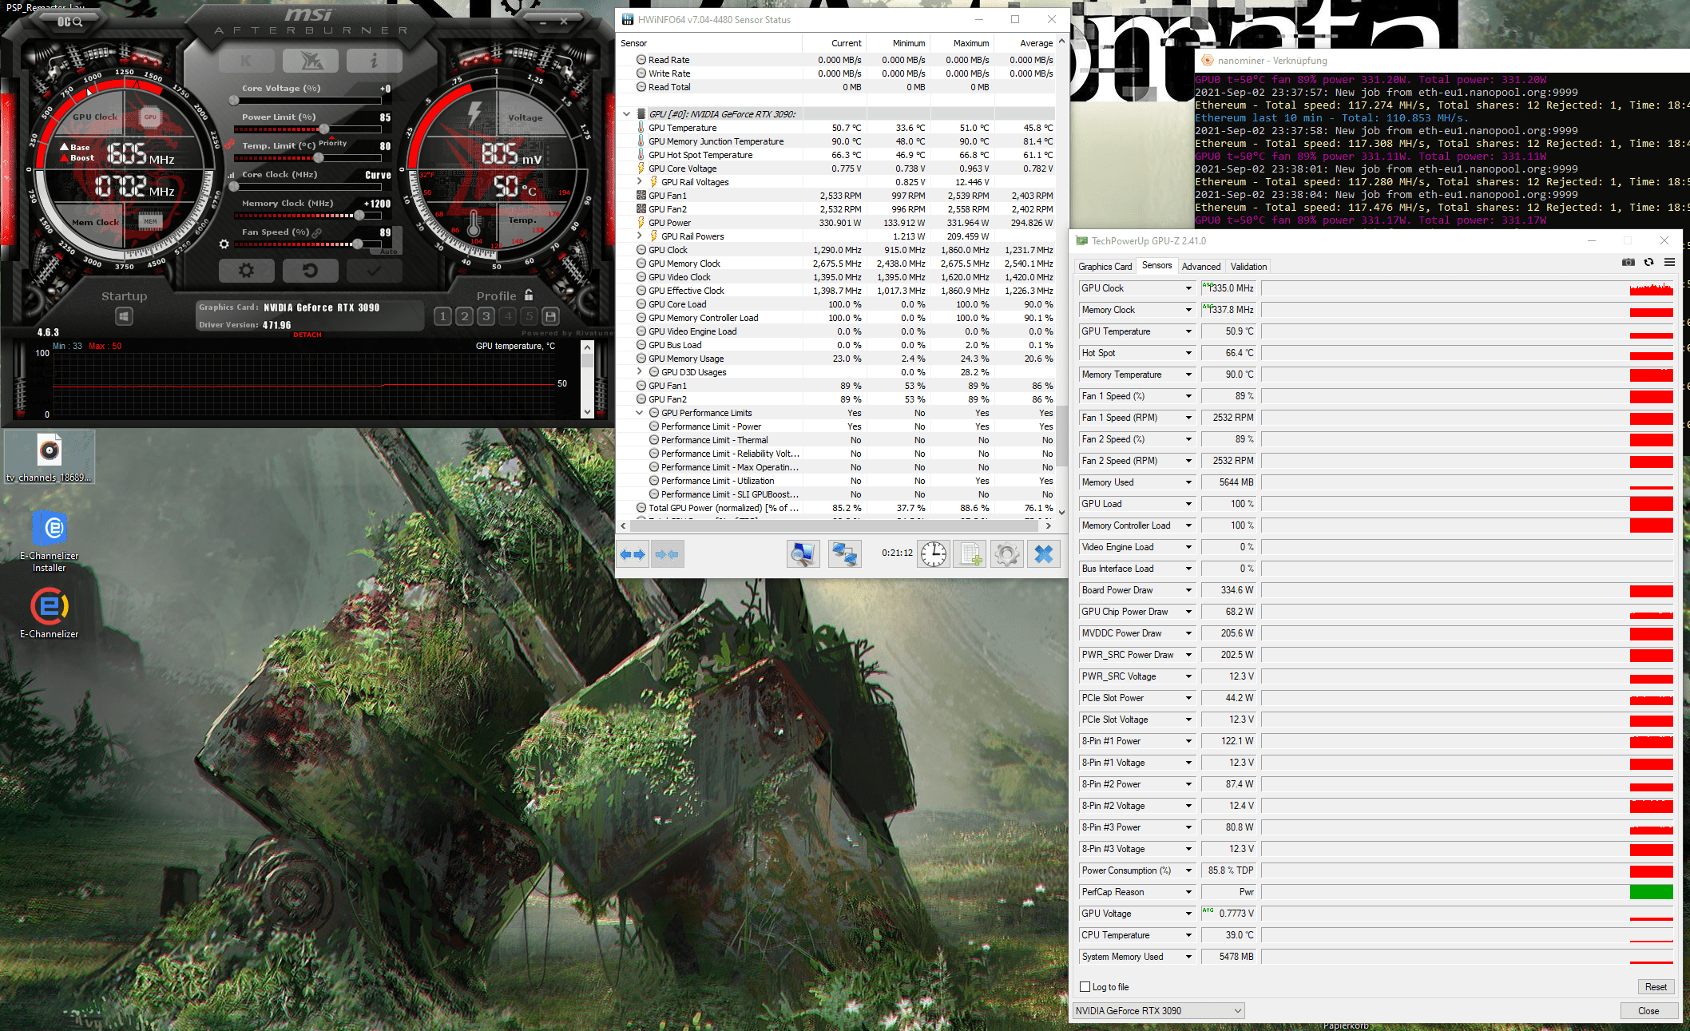1690x1031 pixels.
Task: Reset Afterburner settings to defaults
Action: [310, 271]
